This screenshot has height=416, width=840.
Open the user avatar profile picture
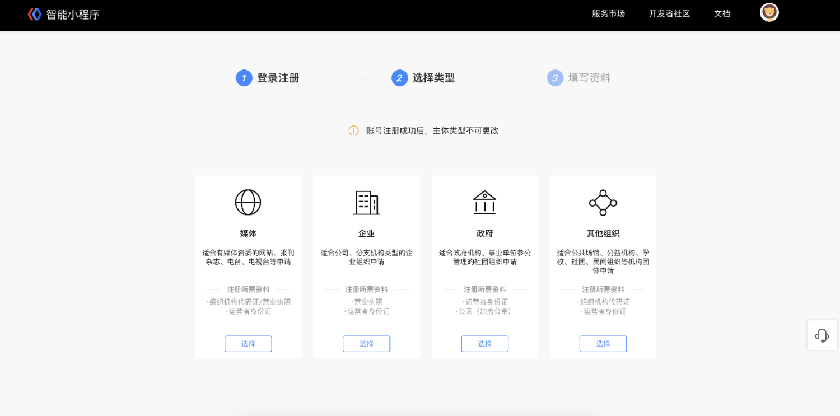click(x=769, y=12)
